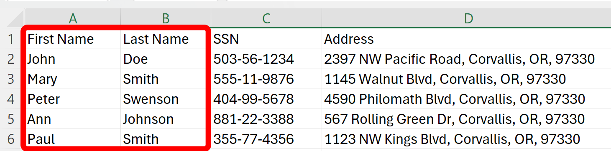Select the cell containing 'Johnson'

(166, 119)
